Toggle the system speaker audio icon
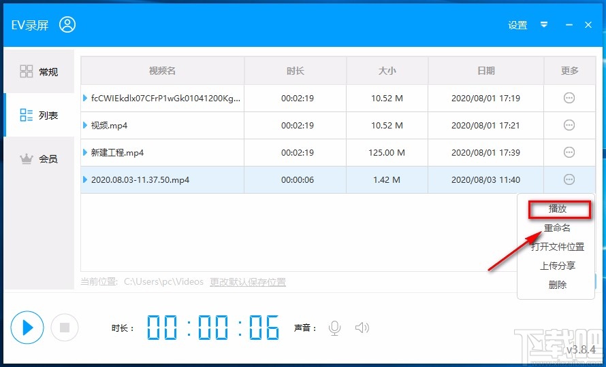606x367 pixels. [x=362, y=328]
